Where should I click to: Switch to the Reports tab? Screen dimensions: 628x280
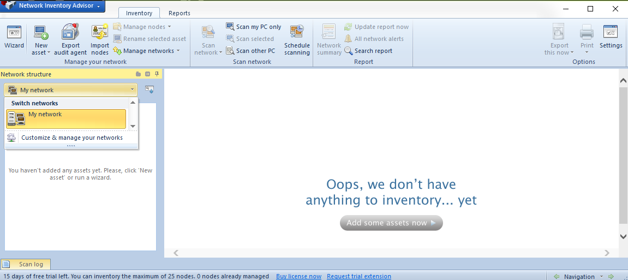pos(179,13)
